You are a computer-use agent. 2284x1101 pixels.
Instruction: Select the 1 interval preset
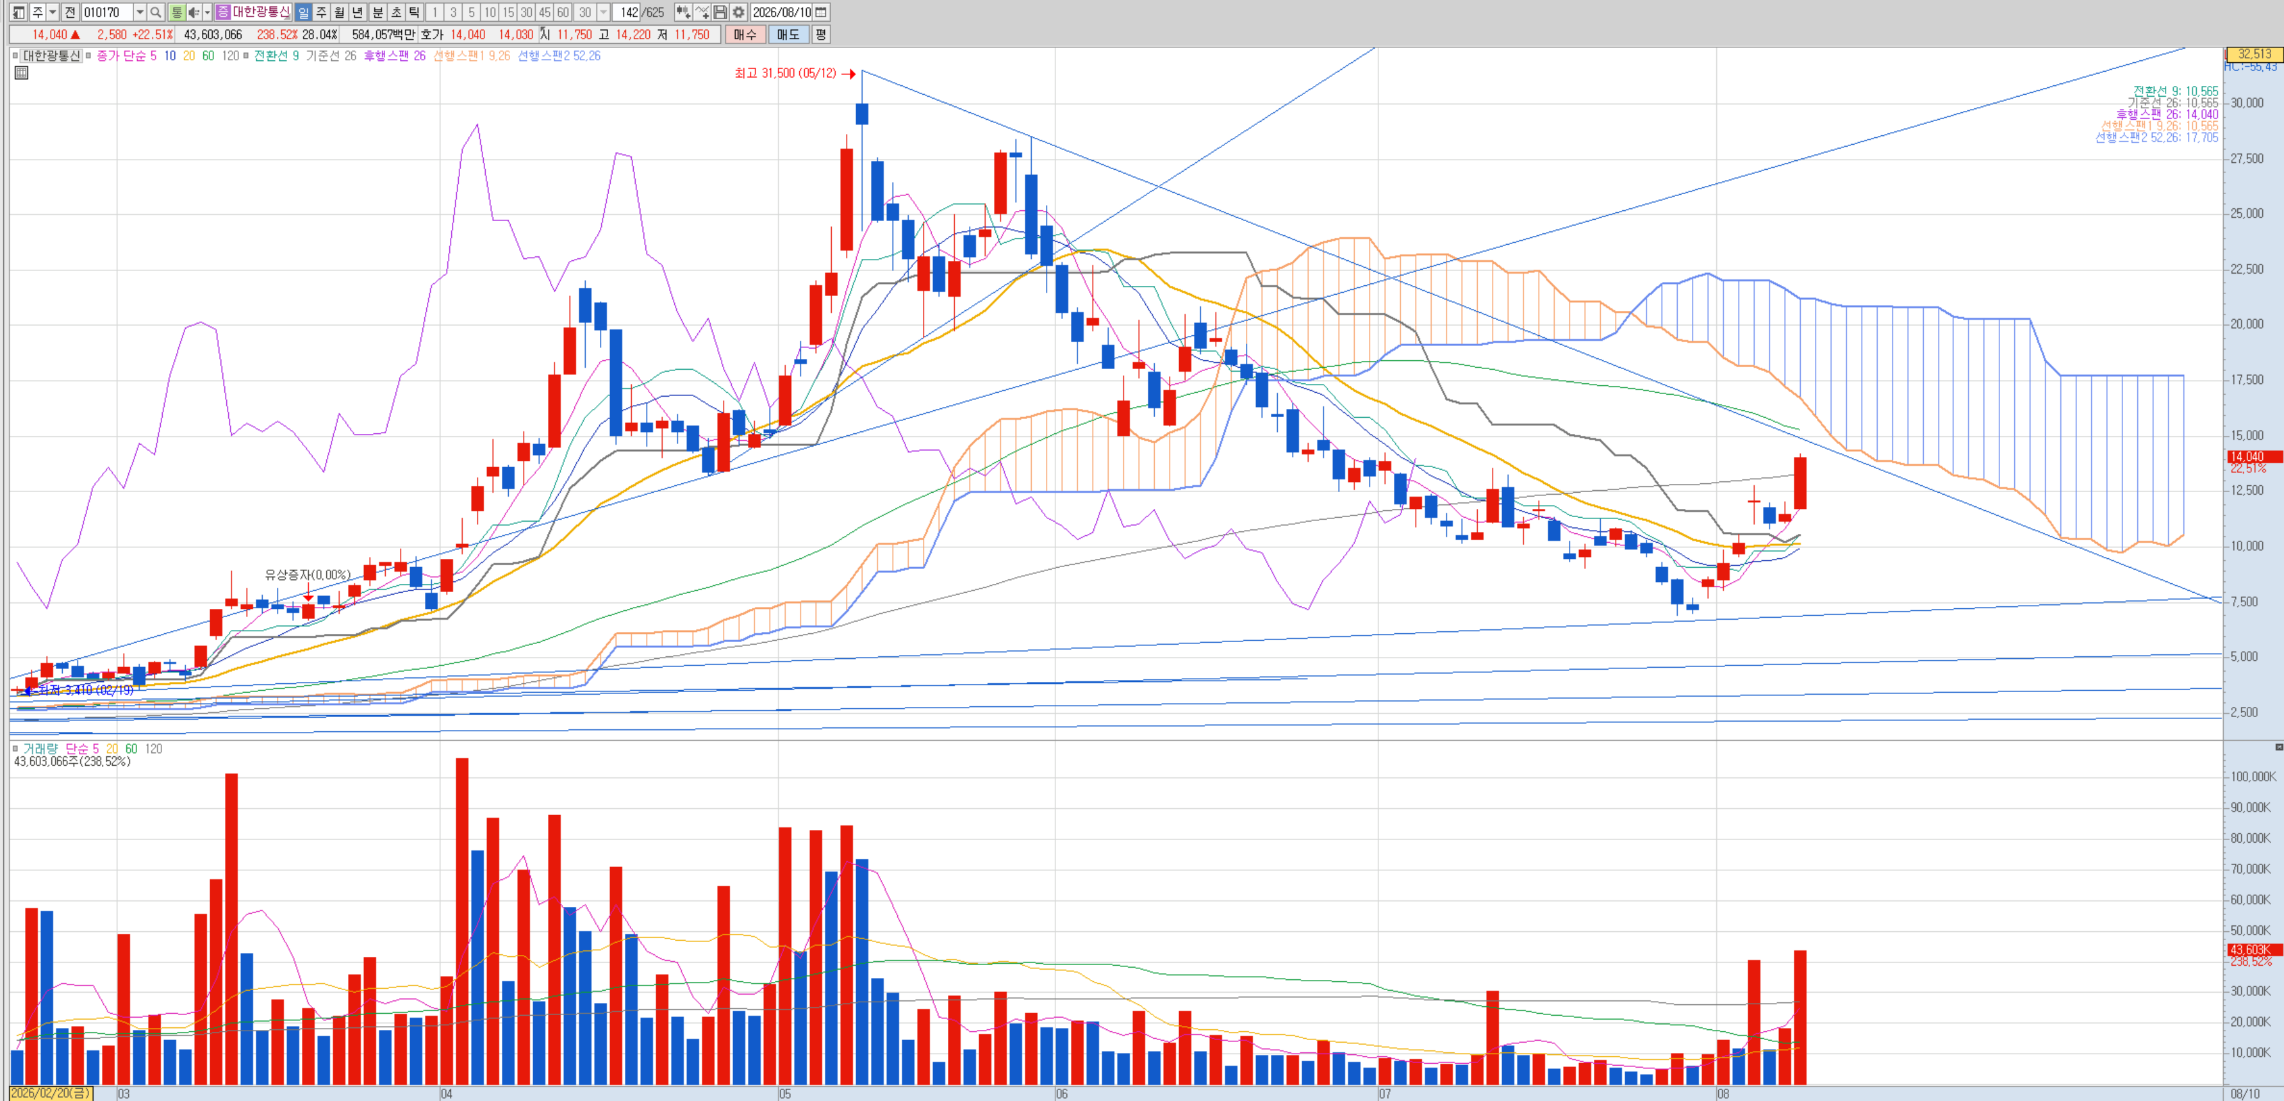point(434,12)
